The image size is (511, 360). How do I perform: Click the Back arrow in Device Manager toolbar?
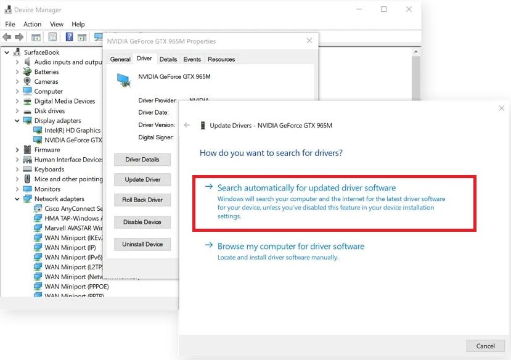[x=7, y=37]
